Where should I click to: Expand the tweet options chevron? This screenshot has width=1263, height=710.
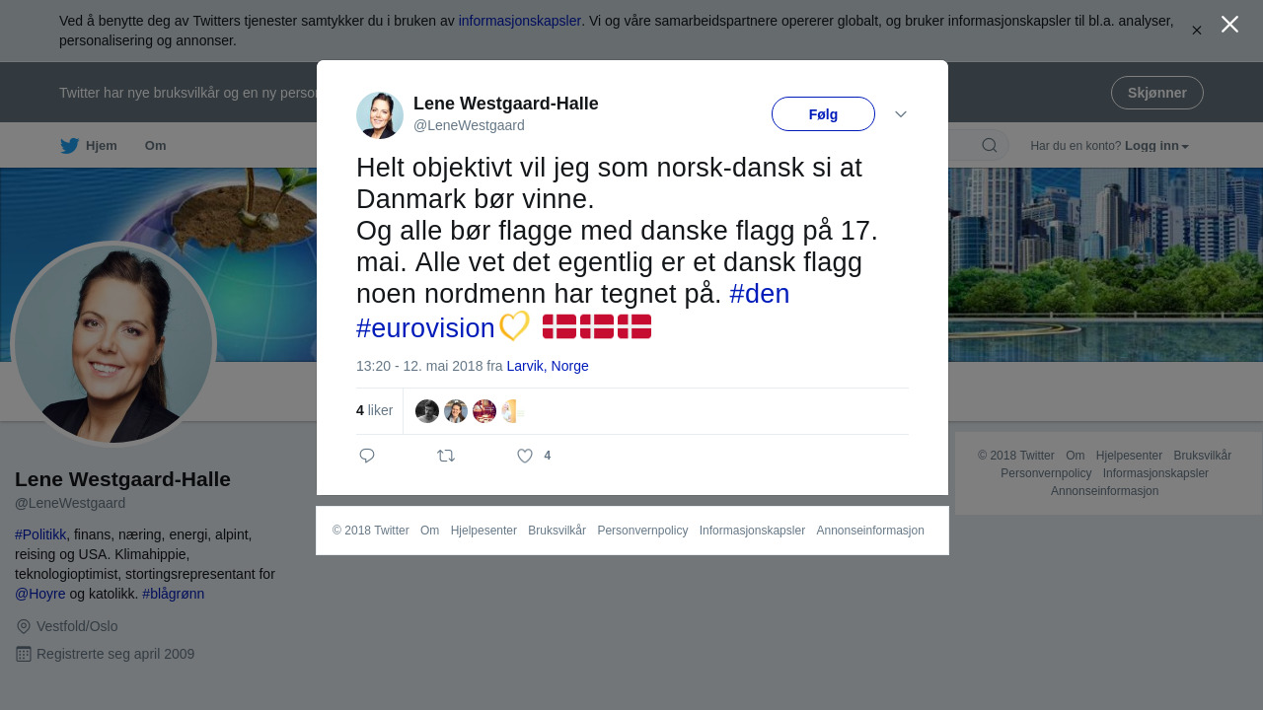click(901, 114)
